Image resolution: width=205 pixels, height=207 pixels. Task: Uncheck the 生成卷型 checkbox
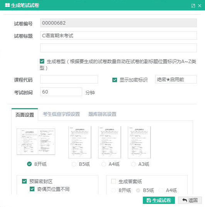coord(42,61)
